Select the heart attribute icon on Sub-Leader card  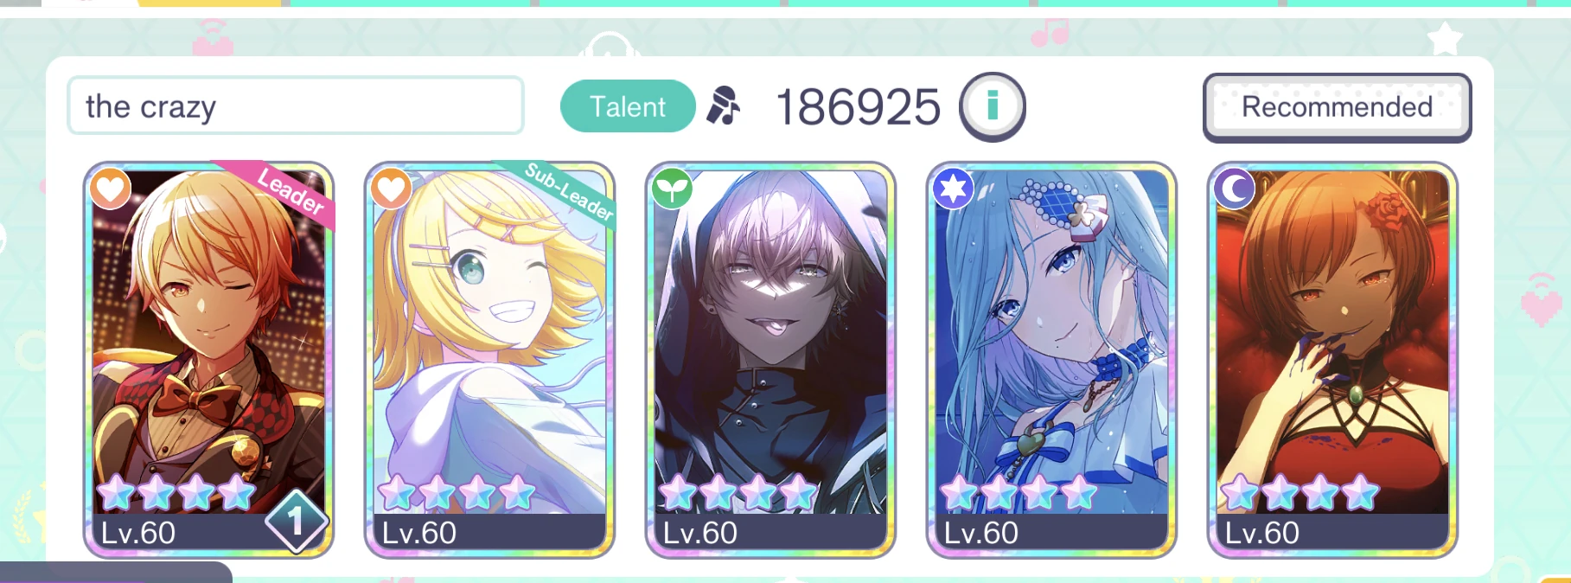pyautogui.click(x=391, y=188)
